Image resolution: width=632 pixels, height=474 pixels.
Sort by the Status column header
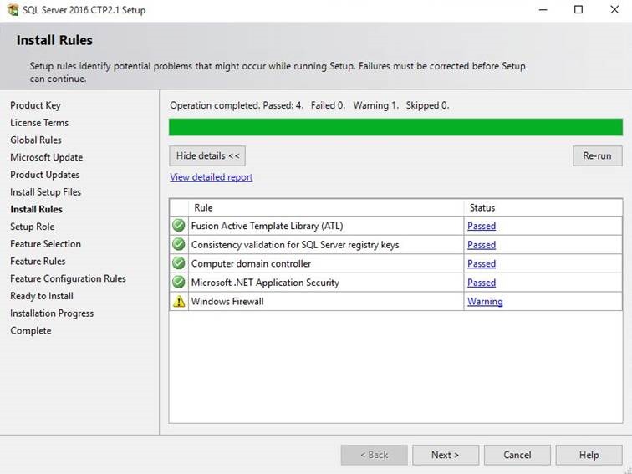pyautogui.click(x=543, y=207)
